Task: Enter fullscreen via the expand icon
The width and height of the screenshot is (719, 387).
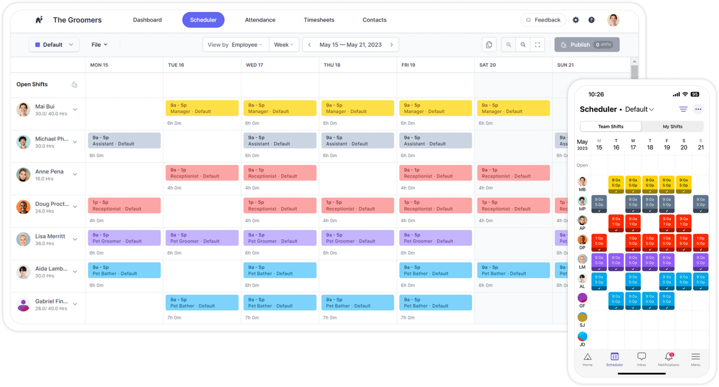Action: tap(537, 44)
